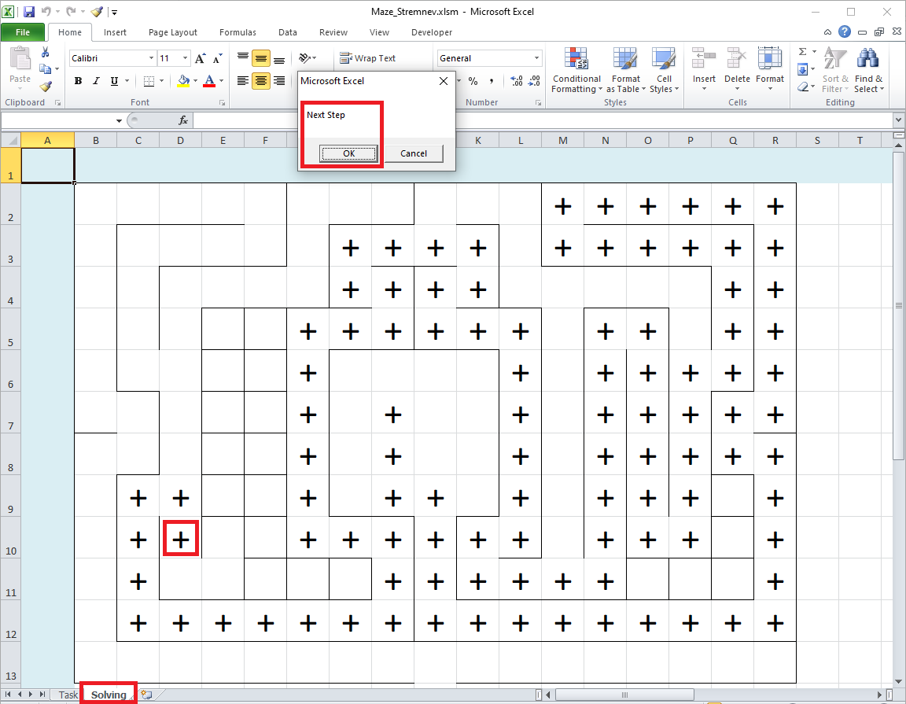Open Format as Table gallery
This screenshot has height=704, width=906.
626,70
